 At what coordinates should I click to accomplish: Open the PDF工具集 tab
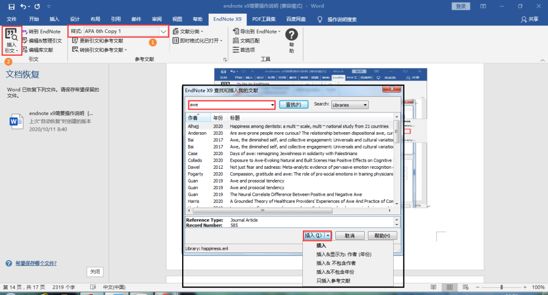(x=264, y=19)
